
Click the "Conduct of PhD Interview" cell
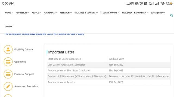77,76
